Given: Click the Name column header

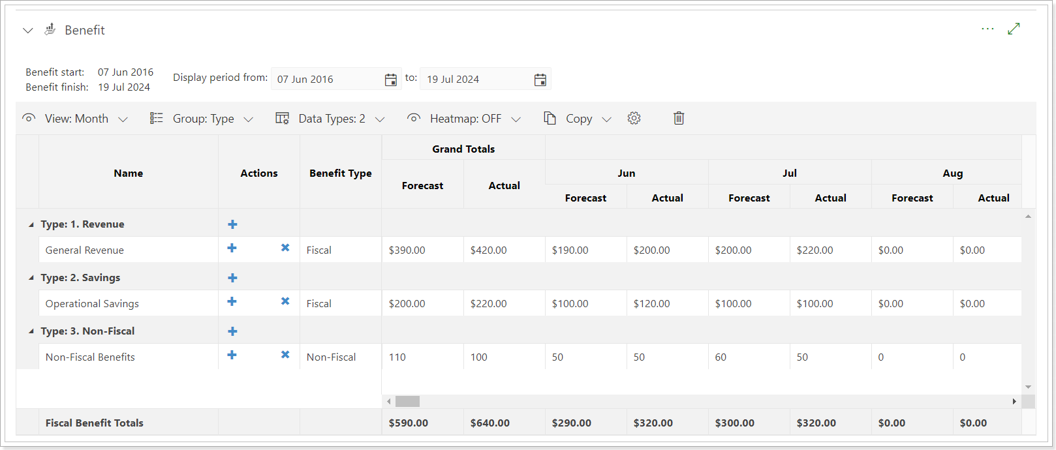Looking at the screenshot, I should (129, 173).
